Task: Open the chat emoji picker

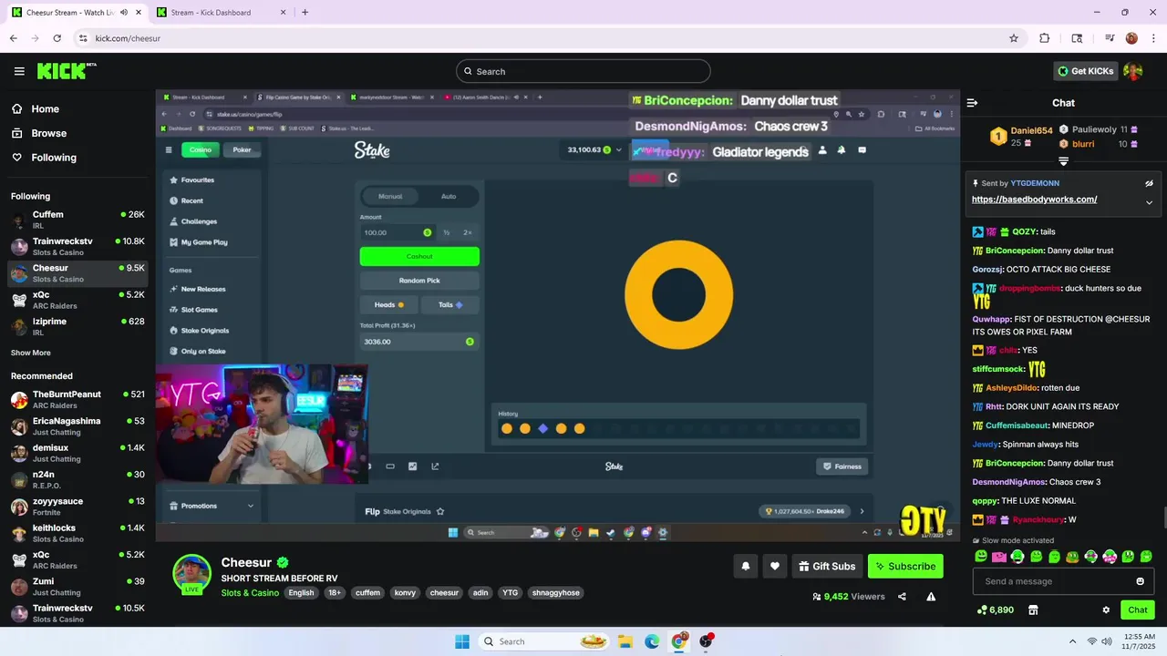Action: coord(1140,581)
